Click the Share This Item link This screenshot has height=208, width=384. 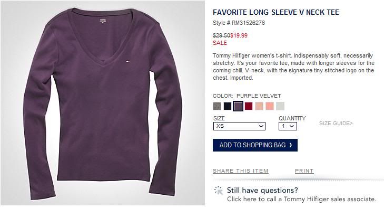(x=241, y=171)
